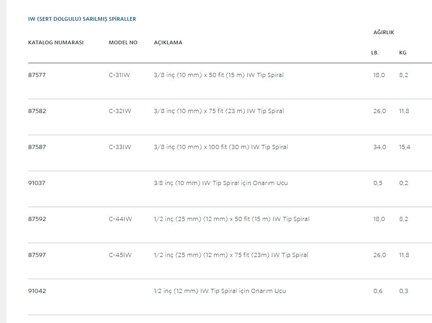Click the 1/2 inç Onarım Ucu description
The width and height of the screenshot is (432, 323).
pos(220,291)
